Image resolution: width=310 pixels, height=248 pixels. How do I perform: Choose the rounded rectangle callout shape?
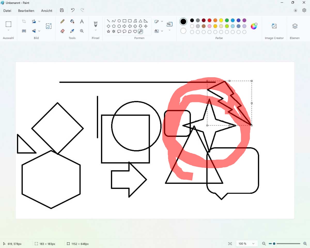click(119, 32)
